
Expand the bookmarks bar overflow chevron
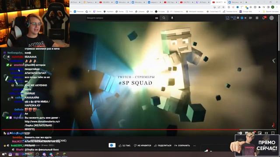259,11
